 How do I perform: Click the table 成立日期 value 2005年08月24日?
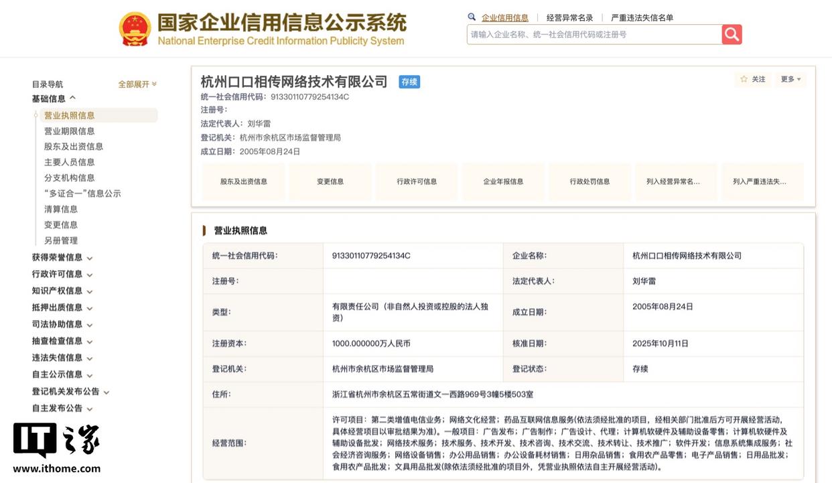[x=663, y=307]
